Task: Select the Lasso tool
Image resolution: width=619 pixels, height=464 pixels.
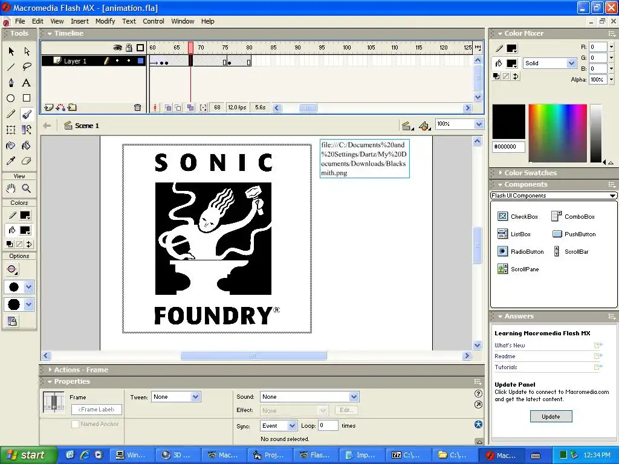Action: coord(27,66)
